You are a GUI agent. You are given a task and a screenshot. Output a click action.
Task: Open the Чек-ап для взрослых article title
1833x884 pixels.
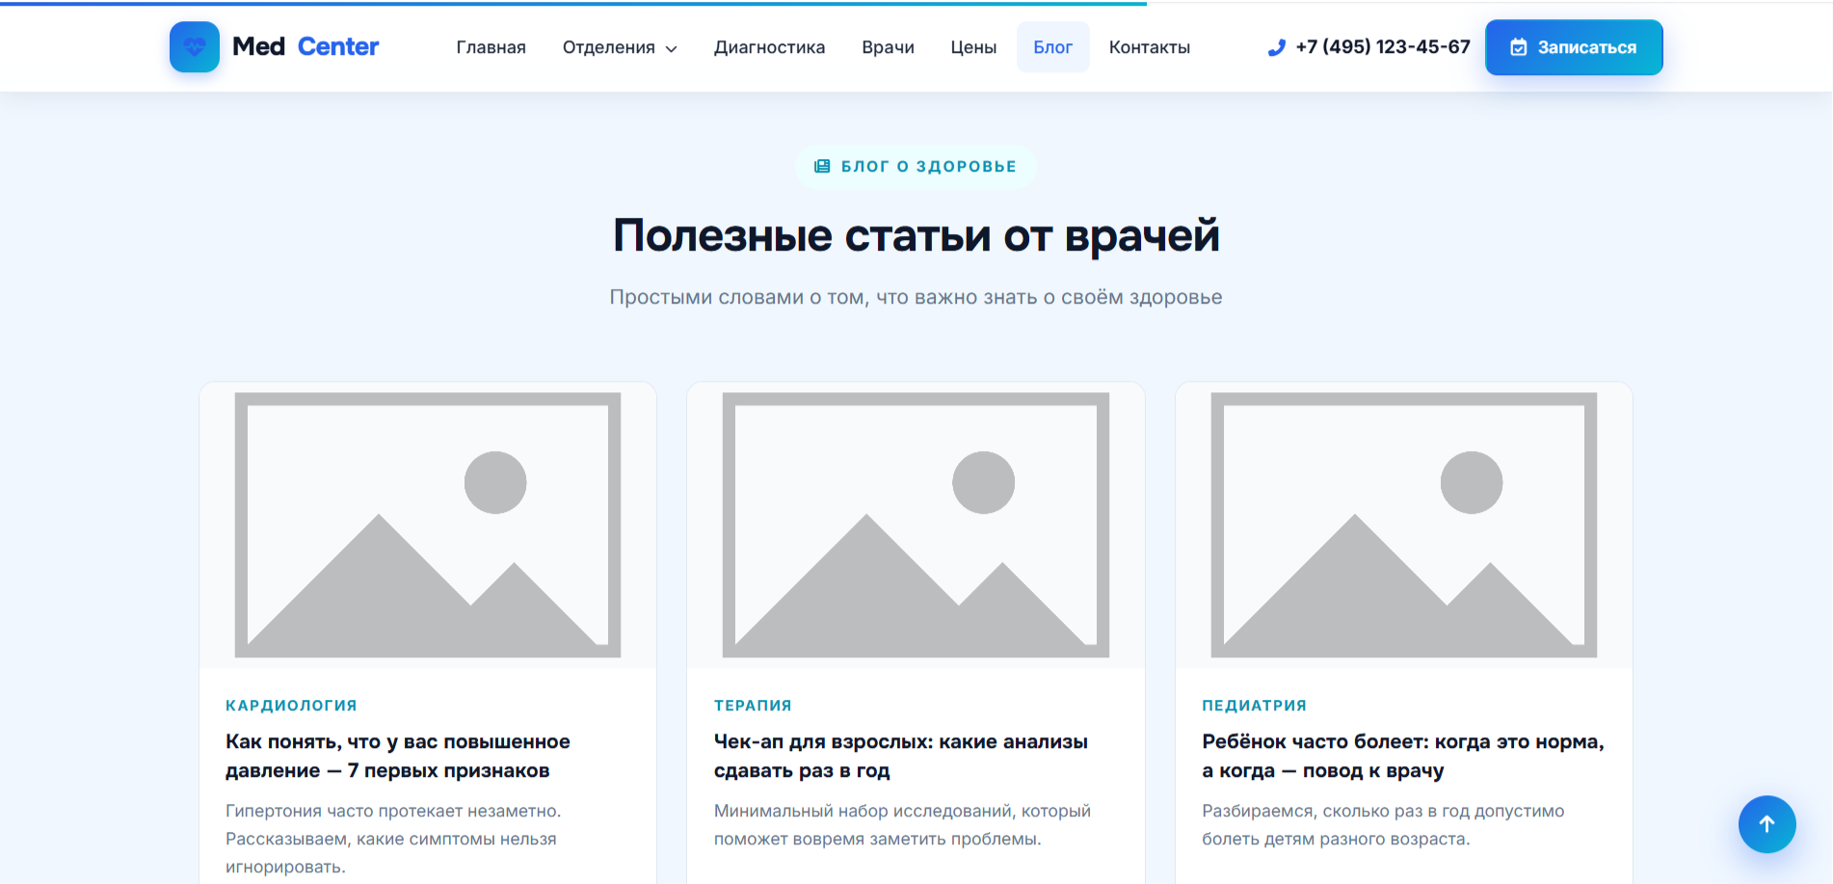[x=901, y=756]
